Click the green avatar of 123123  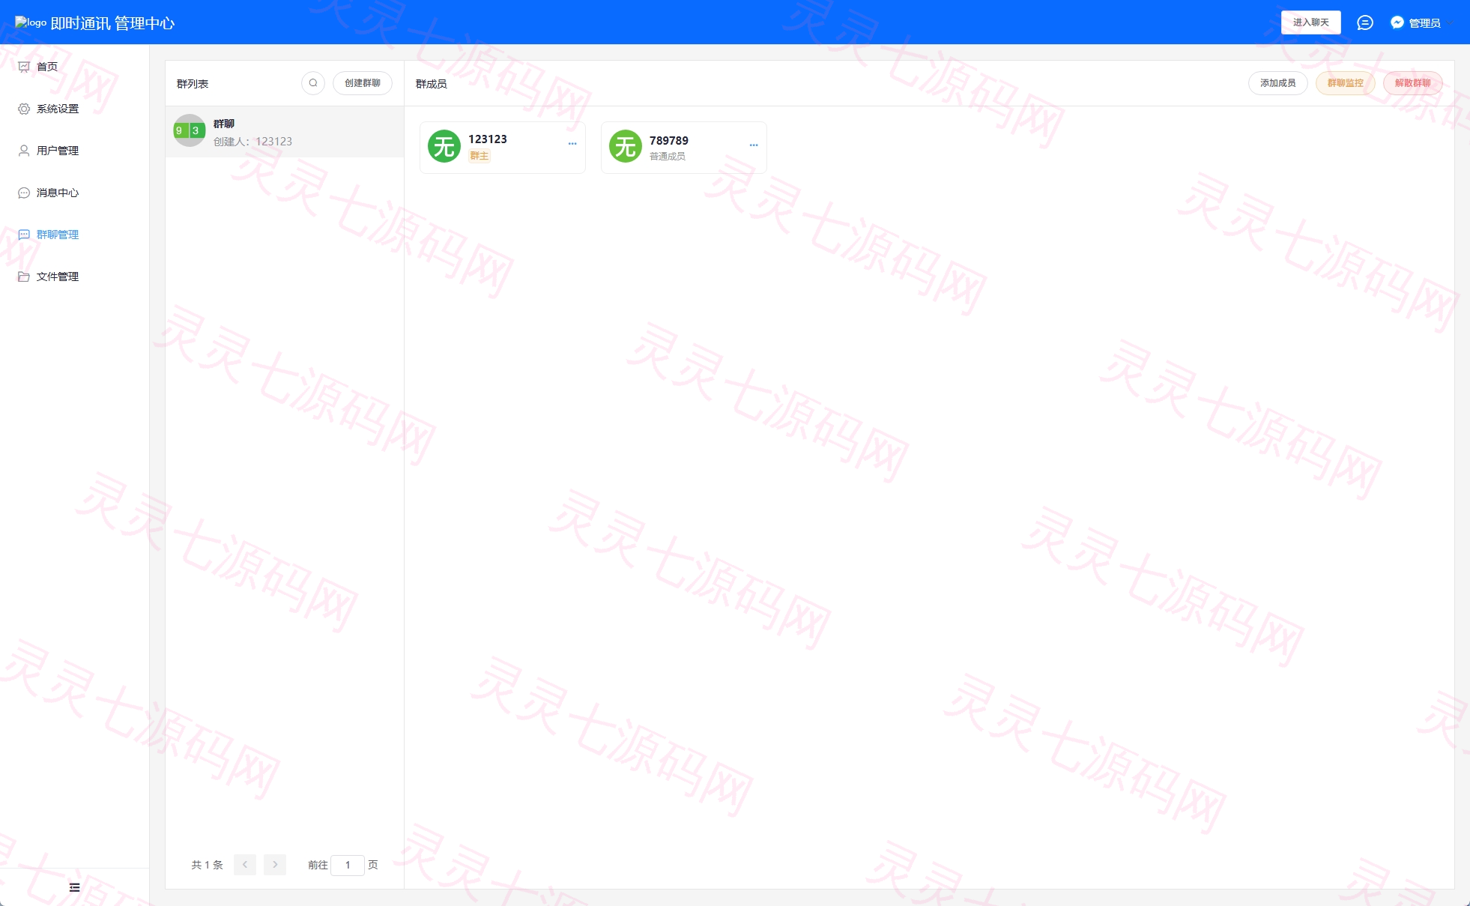point(444,146)
